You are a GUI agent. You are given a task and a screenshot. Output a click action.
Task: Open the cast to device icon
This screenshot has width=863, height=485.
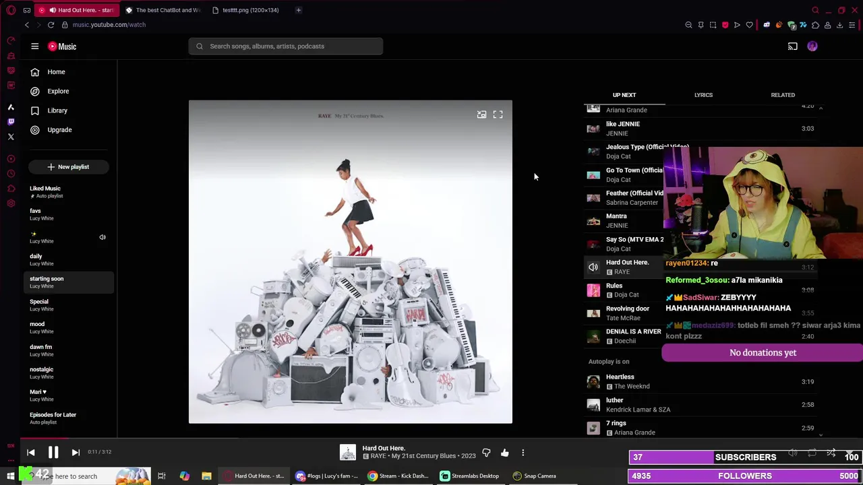793,46
